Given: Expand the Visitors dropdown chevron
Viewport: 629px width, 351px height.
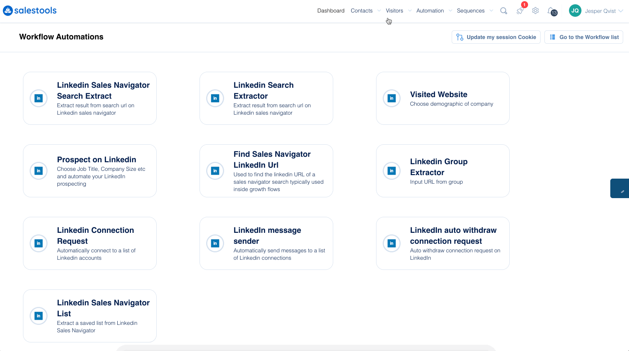Looking at the screenshot, I should (x=410, y=11).
